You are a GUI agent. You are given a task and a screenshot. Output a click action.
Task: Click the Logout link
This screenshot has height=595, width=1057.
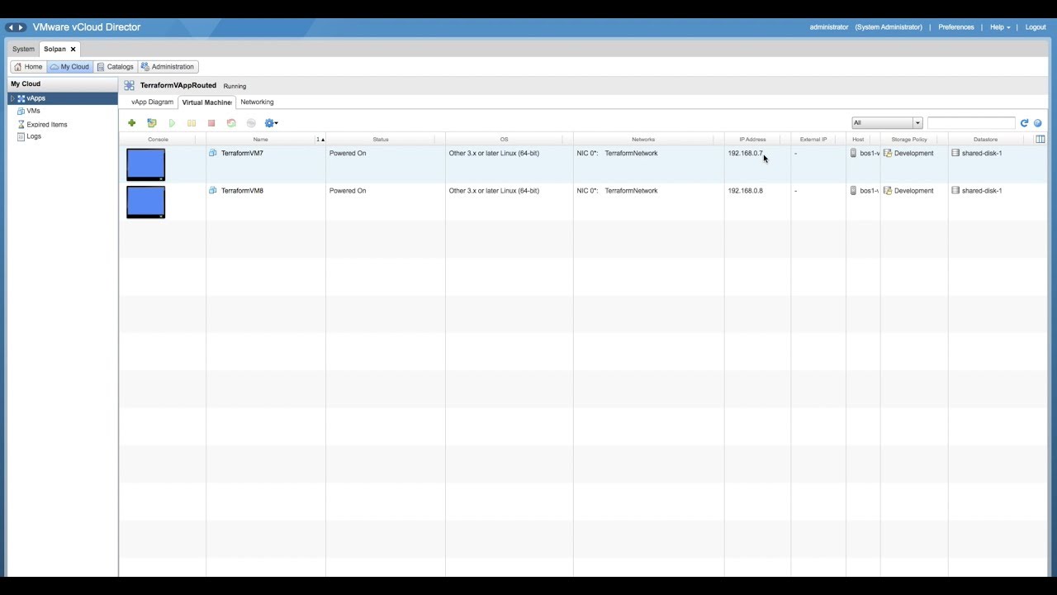tap(1035, 26)
